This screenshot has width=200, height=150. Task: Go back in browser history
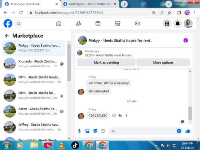5,13
